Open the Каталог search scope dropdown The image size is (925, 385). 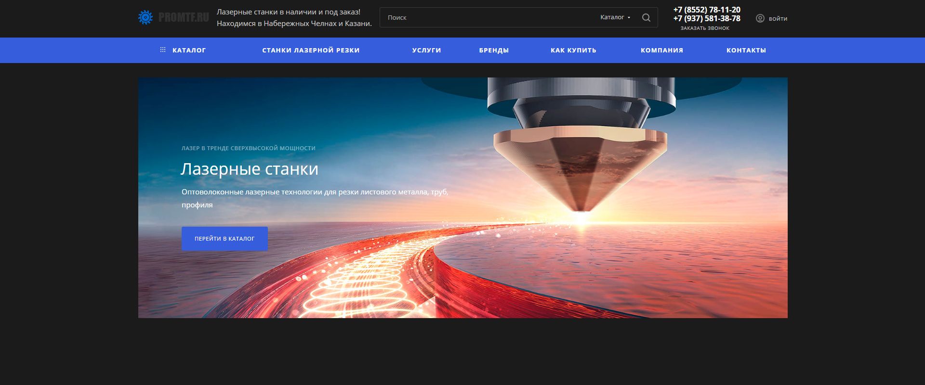click(615, 17)
